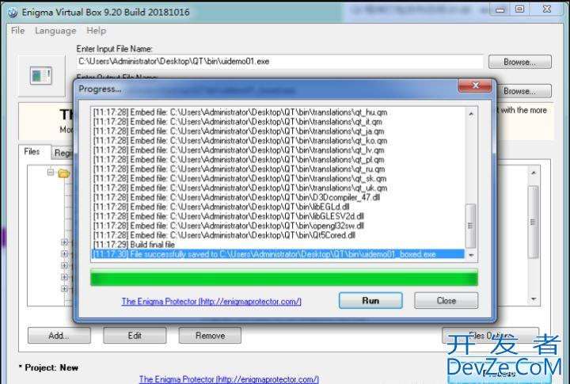The image size is (570, 384).
Task: Select the qt_sk.qm embed log line
Action: tap(278, 179)
